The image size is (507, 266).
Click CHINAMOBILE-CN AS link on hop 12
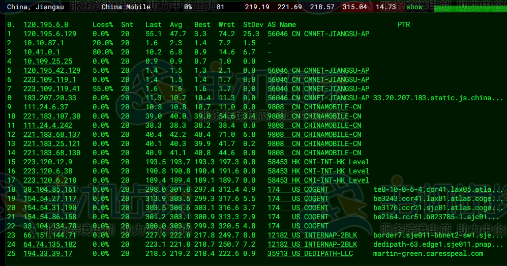click(314, 134)
